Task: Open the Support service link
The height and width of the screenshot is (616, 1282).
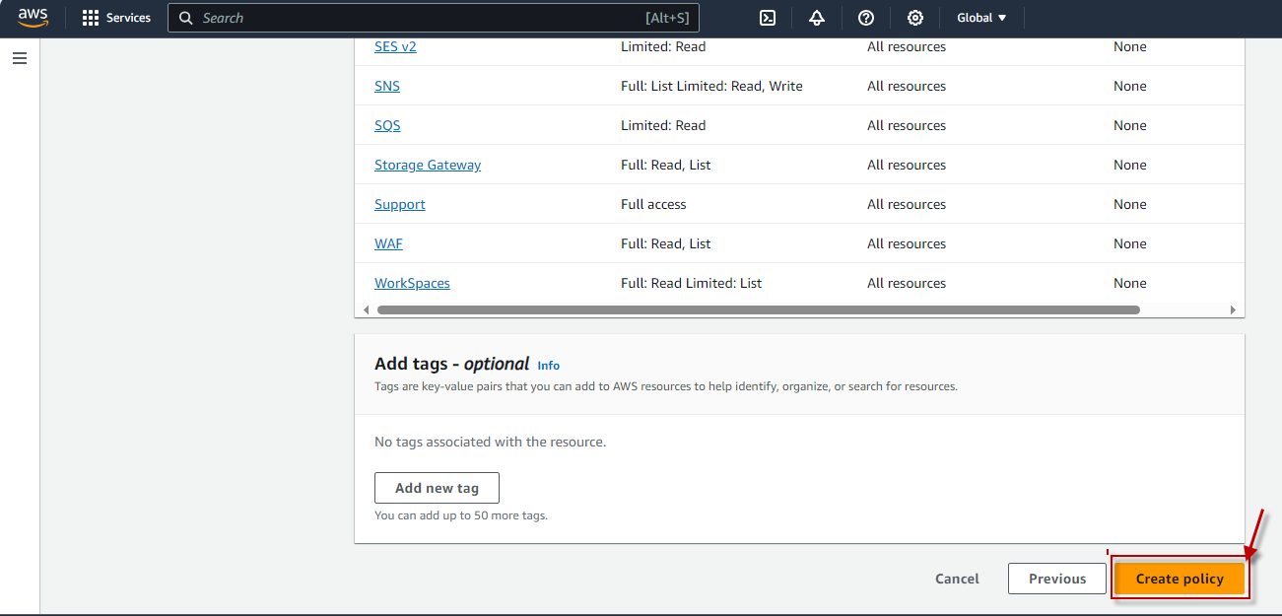Action: 400,204
